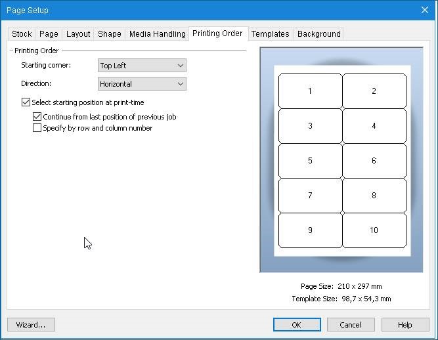Enable Specify by row and column number

point(37,128)
